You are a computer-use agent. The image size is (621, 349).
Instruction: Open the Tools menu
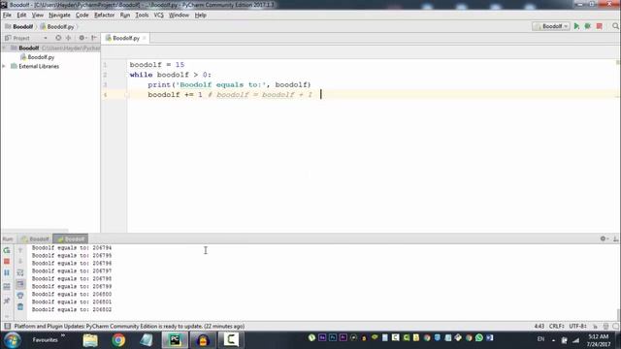(x=142, y=16)
